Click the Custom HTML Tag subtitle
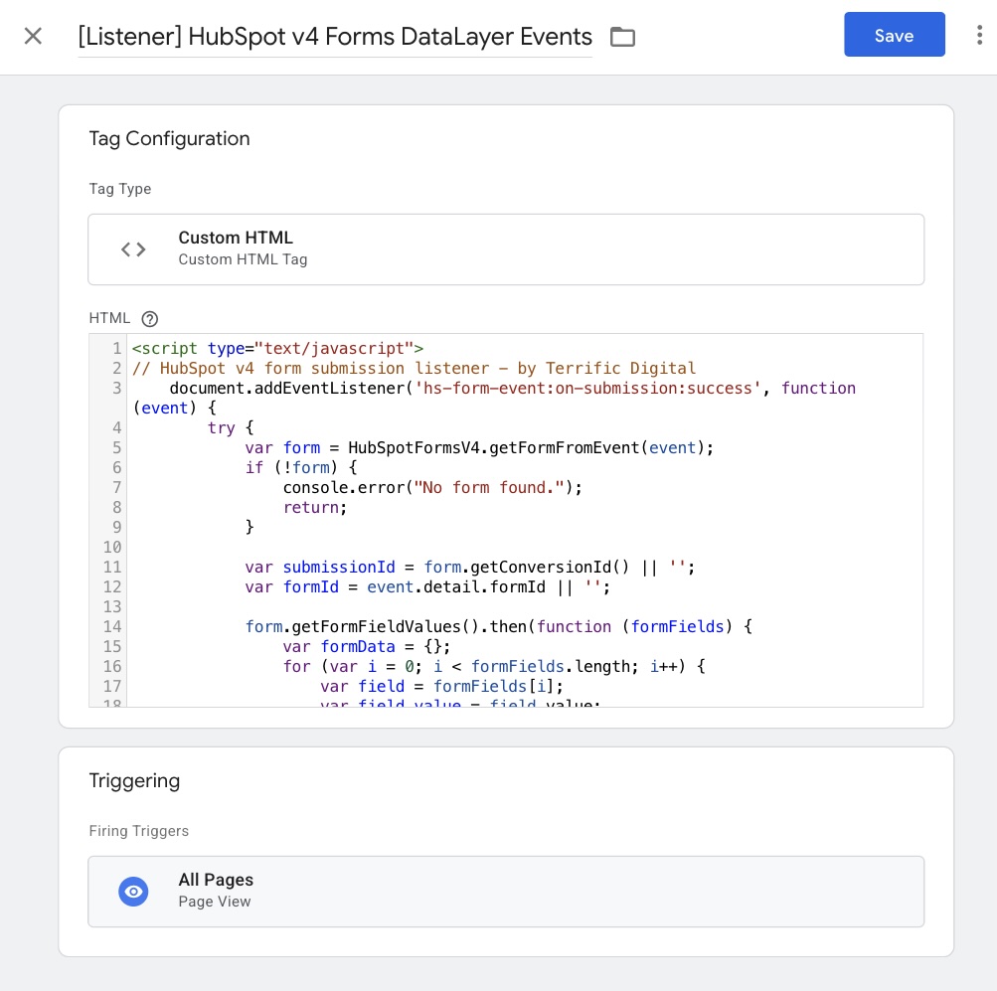This screenshot has width=997, height=991. click(243, 259)
